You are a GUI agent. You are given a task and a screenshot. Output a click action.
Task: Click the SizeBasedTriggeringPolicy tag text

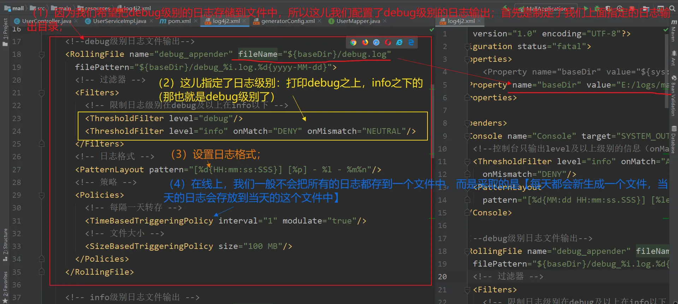[x=152, y=246]
